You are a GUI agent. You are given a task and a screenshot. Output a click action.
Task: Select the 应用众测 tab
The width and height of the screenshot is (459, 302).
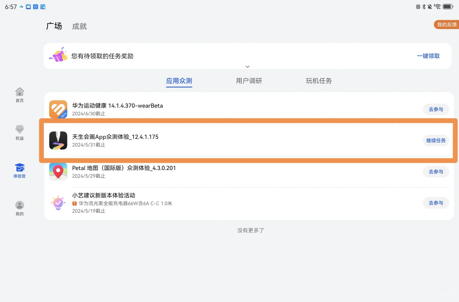tap(179, 81)
